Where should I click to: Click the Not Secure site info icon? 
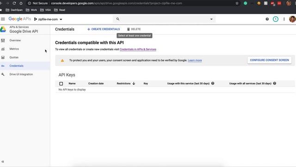[30, 3]
